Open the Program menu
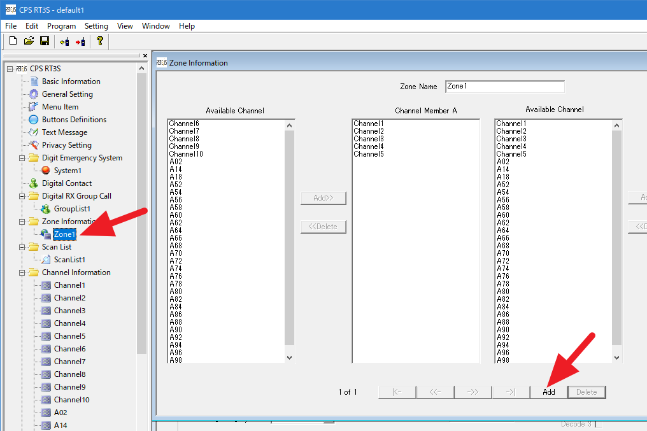Image resolution: width=647 pixels, height=431 pixels. pos(61,26)
